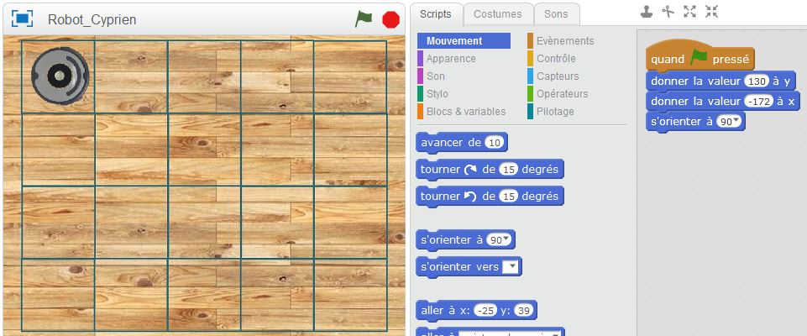Viewport: 807px width, 336px height.
Task: Open the Evènements block category
Action: point(564,41)
